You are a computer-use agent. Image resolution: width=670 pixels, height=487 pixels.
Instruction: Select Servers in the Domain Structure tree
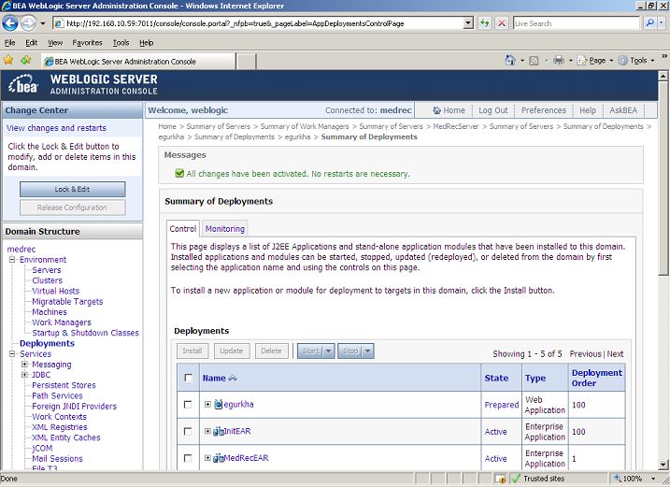tap(47, 270)
